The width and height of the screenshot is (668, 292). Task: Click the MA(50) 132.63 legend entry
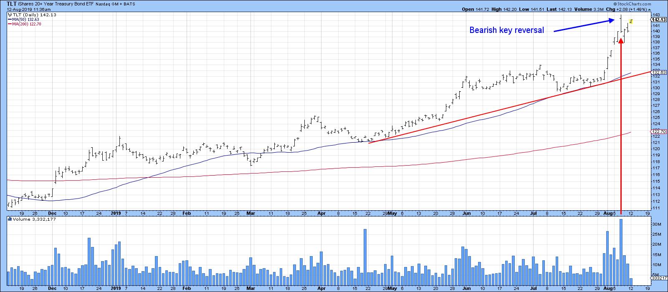pyautogui.click(x=24, y=19)
